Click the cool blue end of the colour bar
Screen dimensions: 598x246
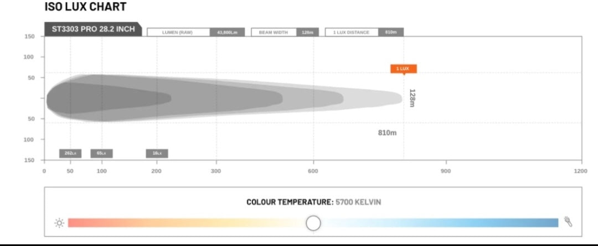[x=551, y=223]
